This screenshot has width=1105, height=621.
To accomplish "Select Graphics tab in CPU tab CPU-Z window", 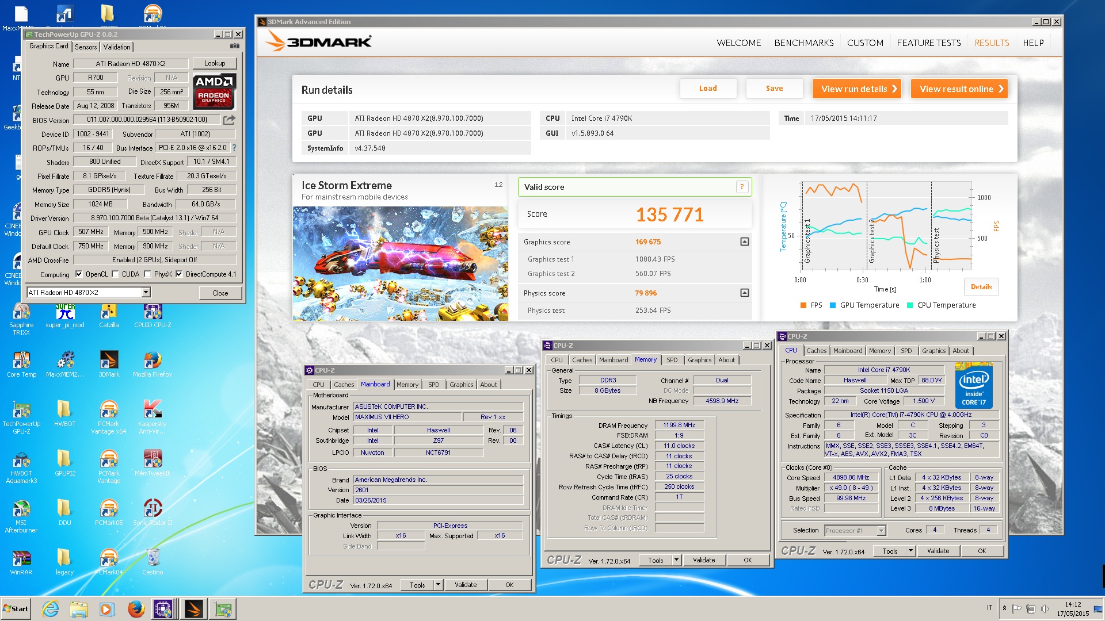I will [x=933, y=351].
